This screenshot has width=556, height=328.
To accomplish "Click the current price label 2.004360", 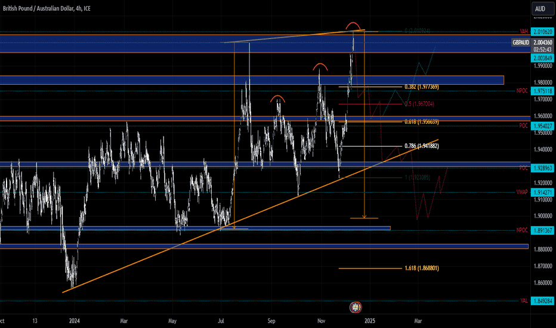I will (542, 42).
